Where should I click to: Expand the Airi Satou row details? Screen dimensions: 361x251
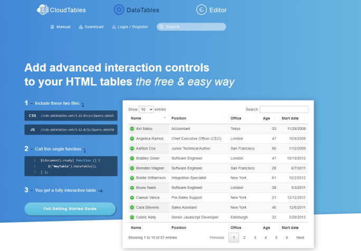tap(132, 129)
